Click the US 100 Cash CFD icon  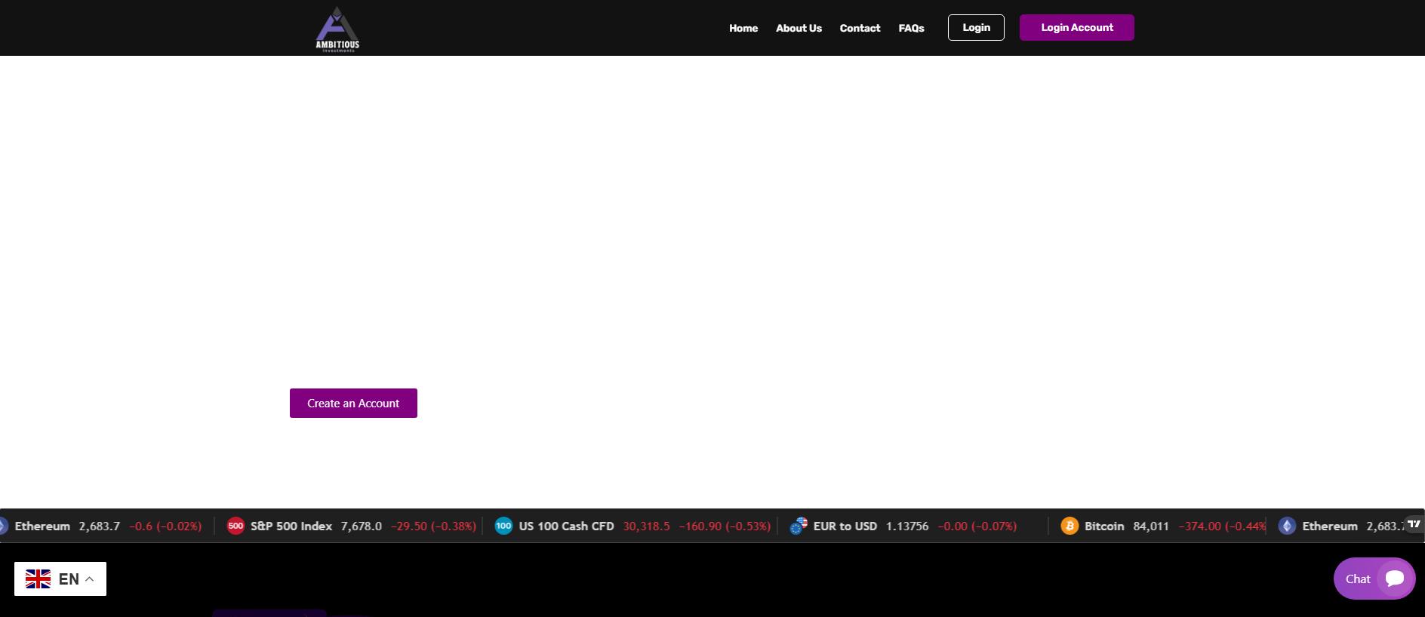[x=503, y=526]
